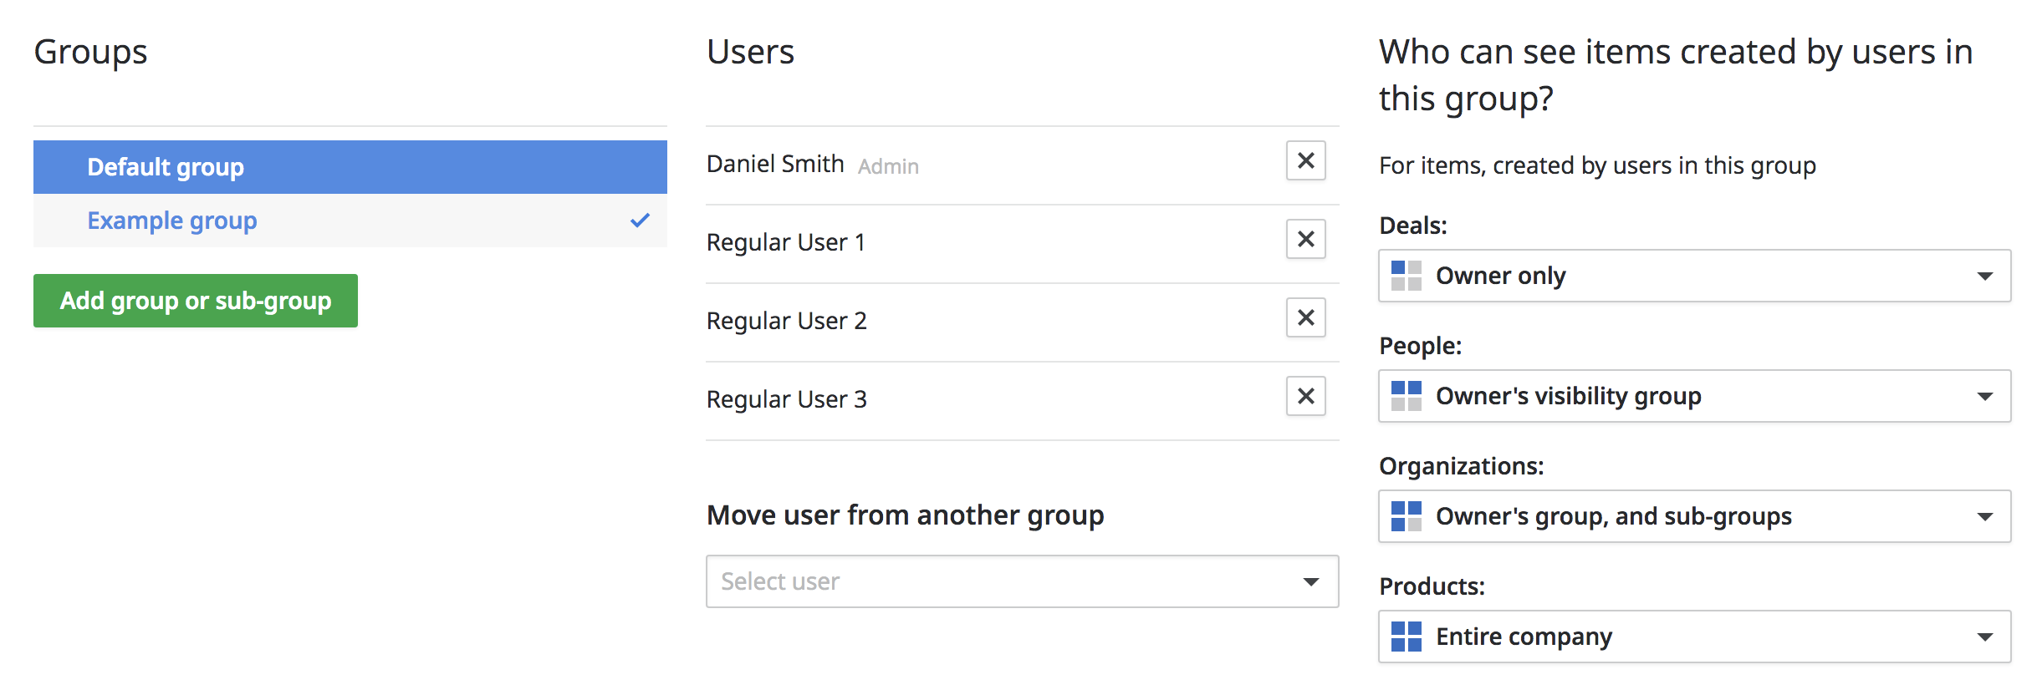This screenshot has height=695, width=2037.
Task: Open the People visibility dropdown
Action: (1694, 396)
